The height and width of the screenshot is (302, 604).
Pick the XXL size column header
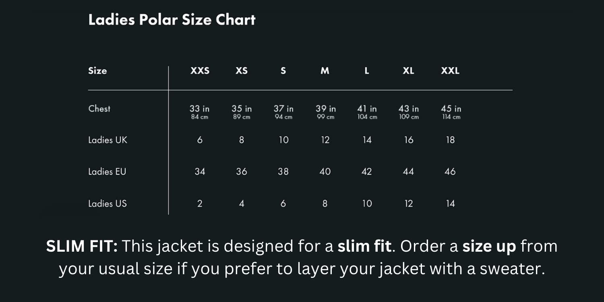(x=450, y=71)
